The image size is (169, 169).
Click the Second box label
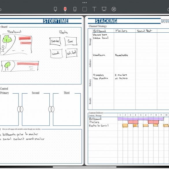36,93
